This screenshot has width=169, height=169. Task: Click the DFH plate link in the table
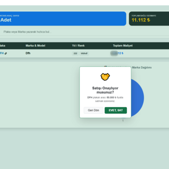[2, 53]
